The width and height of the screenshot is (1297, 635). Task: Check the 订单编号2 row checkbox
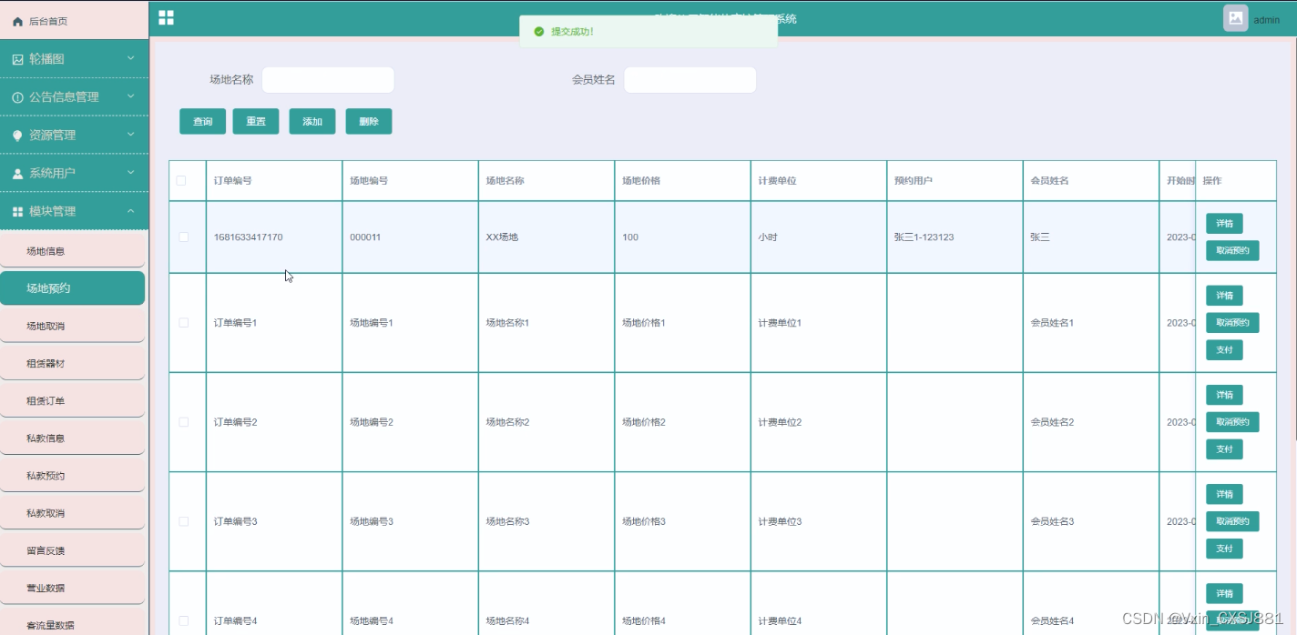pyautogui.click(x=184, y=422)
